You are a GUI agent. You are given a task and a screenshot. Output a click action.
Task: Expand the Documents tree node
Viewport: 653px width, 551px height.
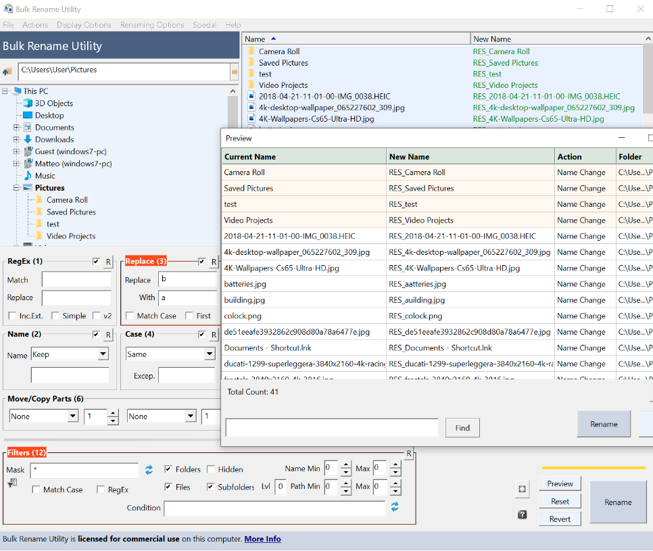[17, 128]
